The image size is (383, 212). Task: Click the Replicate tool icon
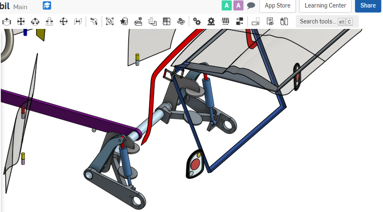(138, 21)
